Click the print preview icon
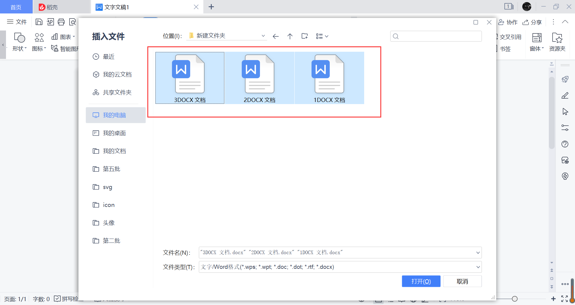Viewport: 575px width, 305px height. [72, 22]
